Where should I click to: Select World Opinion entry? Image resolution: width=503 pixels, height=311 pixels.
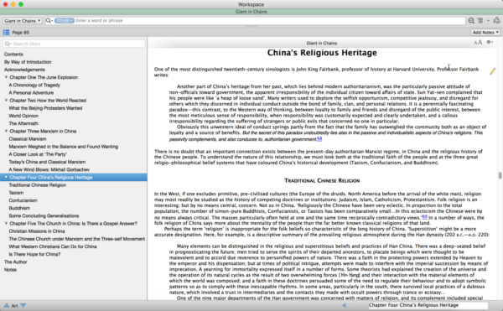[x=23, y=116]
